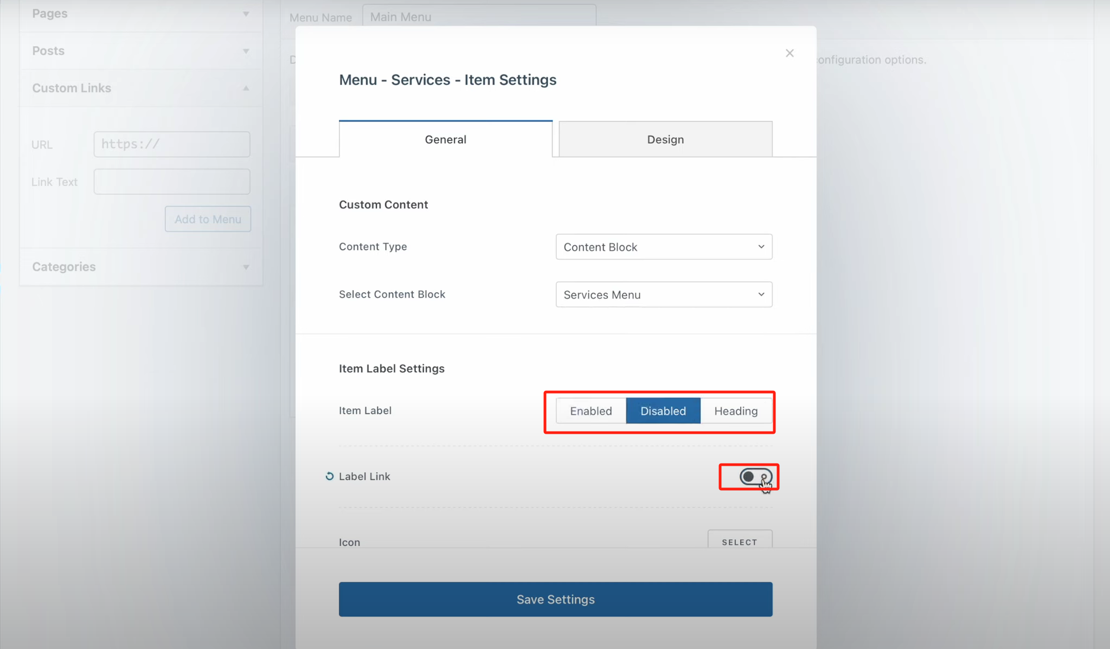1110x649 pixels.
Task: Set Item Label to Heading
Action: (735, 411)
